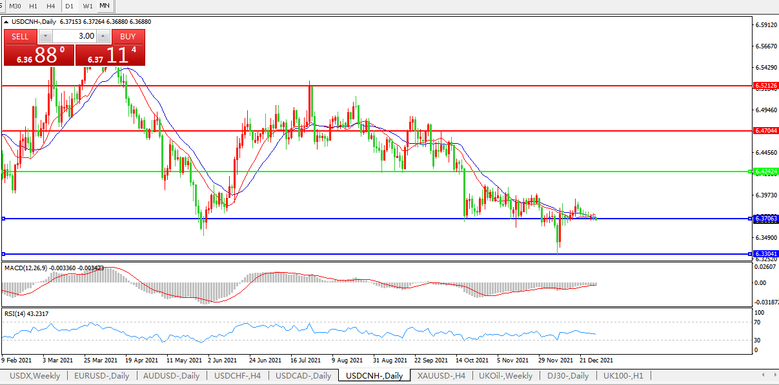Image resolution: width=779 pixels, height=385 pixels.
Task: Select the D1 daily timeframe
Action: 69,6
